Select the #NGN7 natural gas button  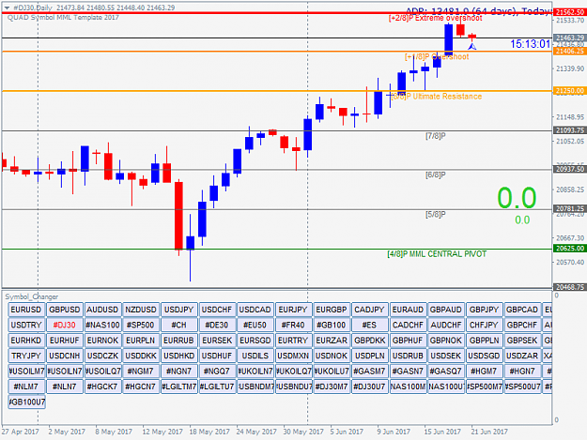pos(179,372)
